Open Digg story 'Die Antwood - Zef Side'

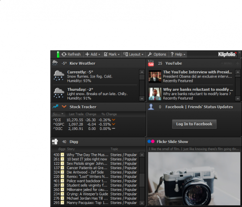(x=85, y=172)
